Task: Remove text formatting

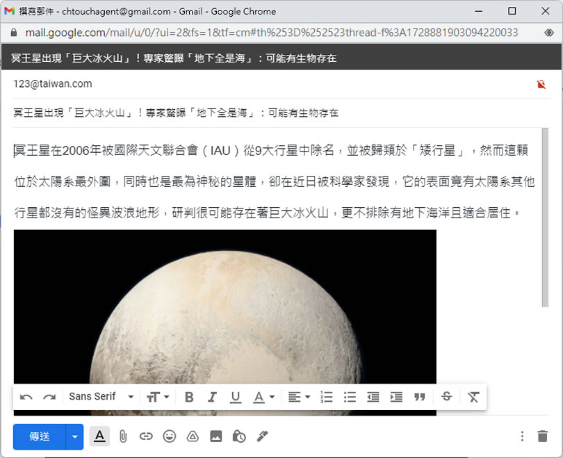Action: [x=473, y=397]
